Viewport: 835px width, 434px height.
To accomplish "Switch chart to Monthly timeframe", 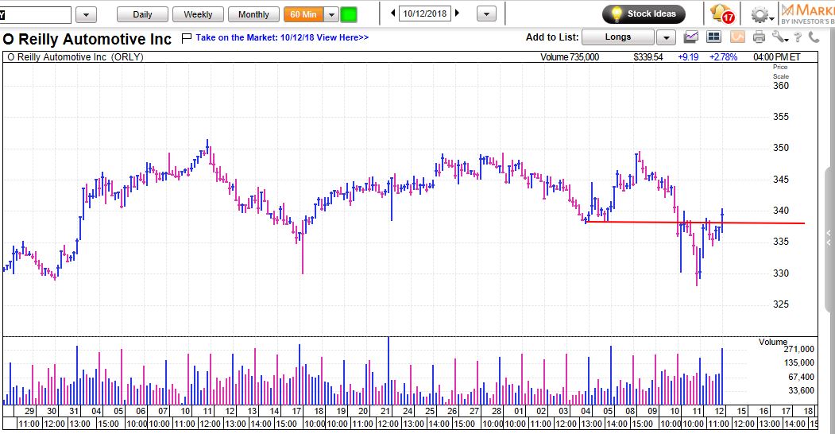I will 253,14.
